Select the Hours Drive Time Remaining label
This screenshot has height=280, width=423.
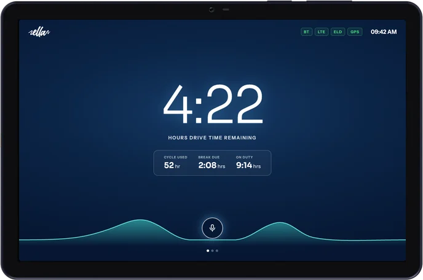point(212,138)
